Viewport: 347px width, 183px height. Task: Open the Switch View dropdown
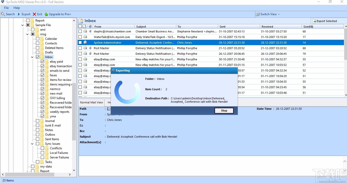pyautogui.click(x=268, y=14)
